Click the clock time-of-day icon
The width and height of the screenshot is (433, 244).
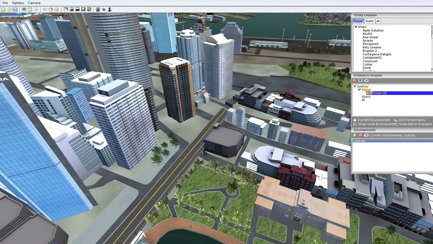[56, 9]
